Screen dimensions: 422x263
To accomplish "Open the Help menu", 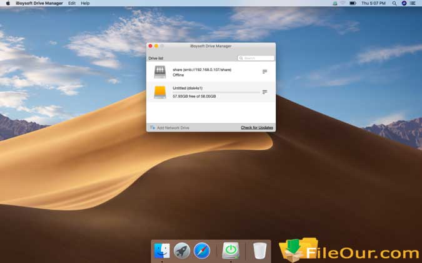I will (85, 3).
